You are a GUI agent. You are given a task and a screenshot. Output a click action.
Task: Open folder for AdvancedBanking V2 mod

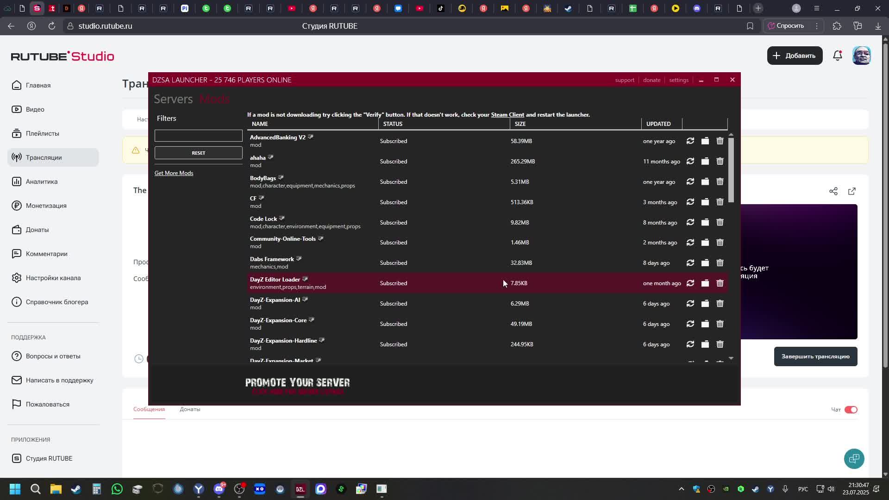705,141
